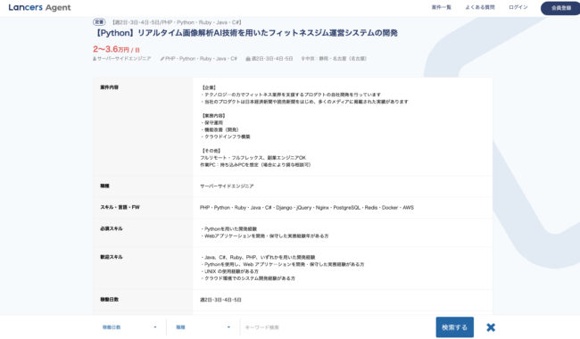Click the job title starting with 【Python】
This screenshot has width=580, height=339.
point(245,33)
